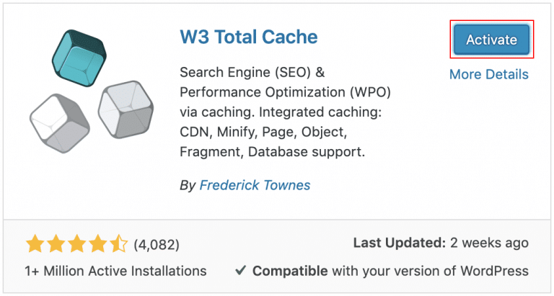Click the teal cube in plugin logo
Viewport: 554px width, 296px height.
click(x=79, y=57)
